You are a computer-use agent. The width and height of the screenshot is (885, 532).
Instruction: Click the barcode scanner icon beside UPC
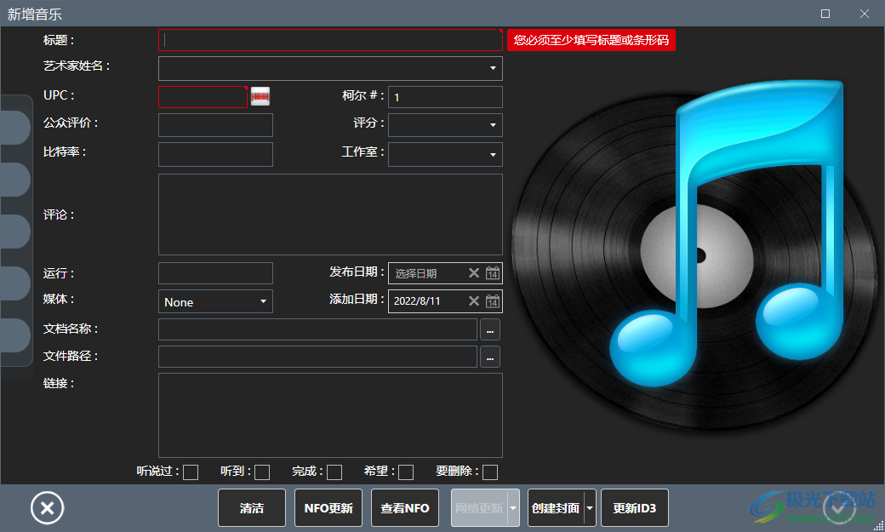260,96
